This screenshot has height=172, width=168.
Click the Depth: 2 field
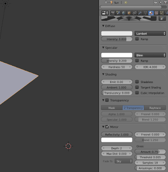click(x=117, y=148)
